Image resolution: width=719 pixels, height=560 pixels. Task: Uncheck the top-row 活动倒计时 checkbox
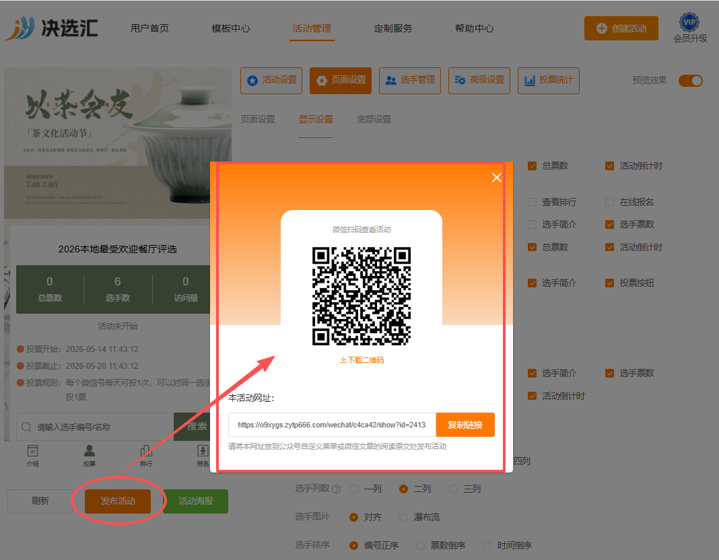point(609,166)
